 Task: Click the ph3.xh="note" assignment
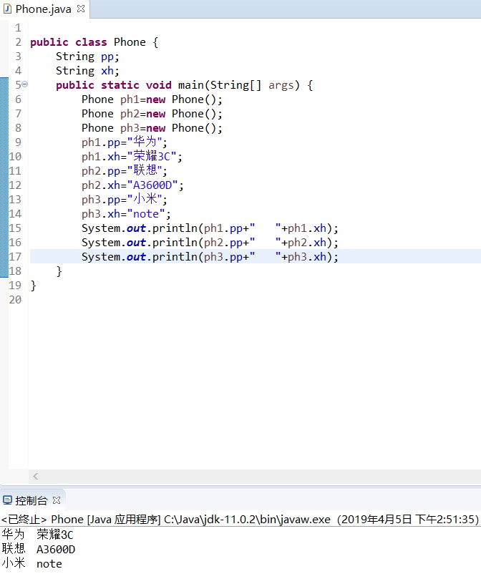point(126,214)
